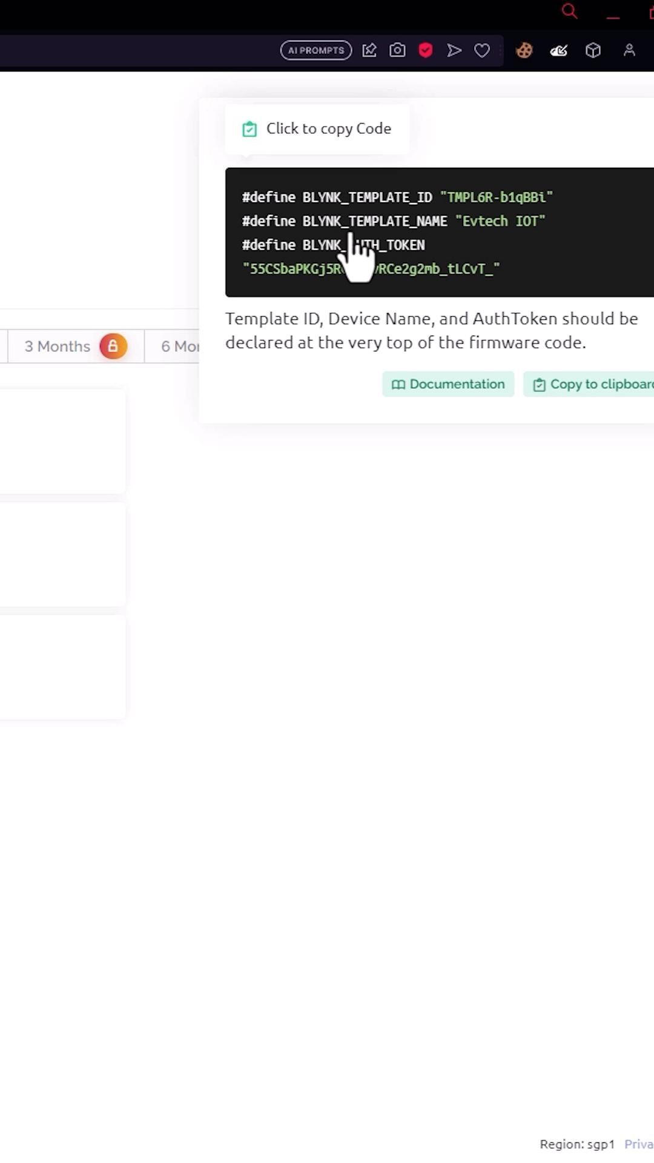Open the extensions cube icon
654x1163 pixels.
click(593, 50)
